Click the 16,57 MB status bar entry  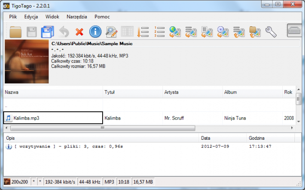click(x=143, y=182)
